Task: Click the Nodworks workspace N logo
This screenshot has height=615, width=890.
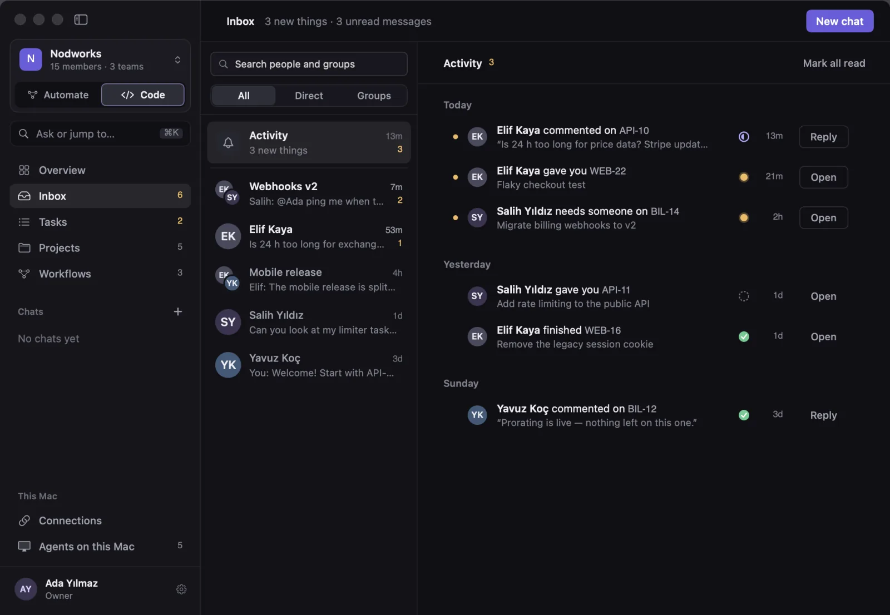Action: coord(31,59)
